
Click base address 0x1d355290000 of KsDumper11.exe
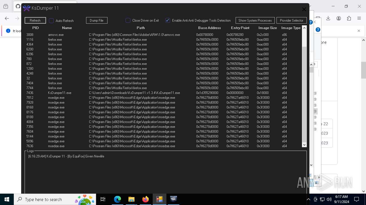coord(207,93)
